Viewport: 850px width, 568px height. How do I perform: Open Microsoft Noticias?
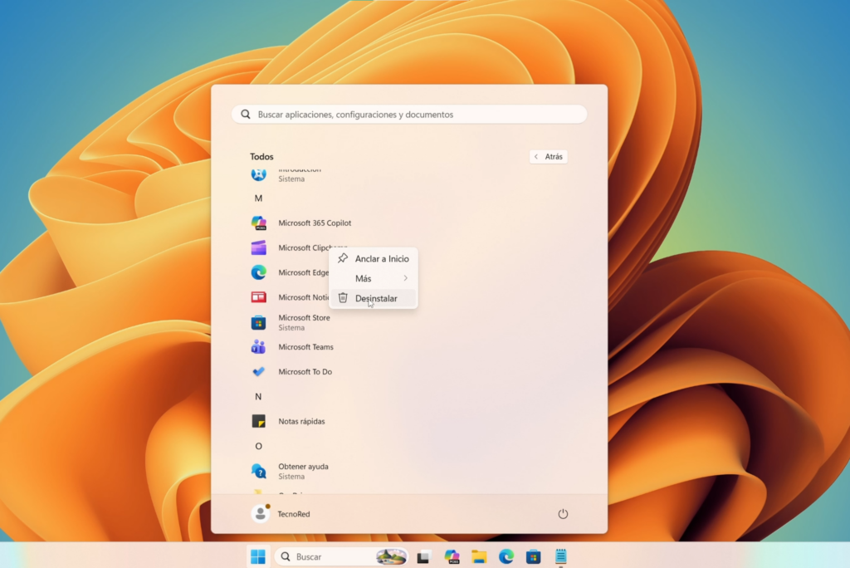coord(299,297)
